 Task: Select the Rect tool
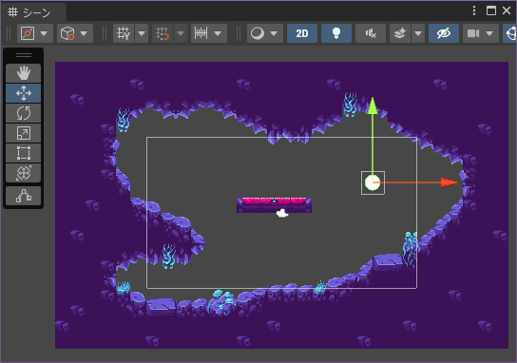[24, 153]
